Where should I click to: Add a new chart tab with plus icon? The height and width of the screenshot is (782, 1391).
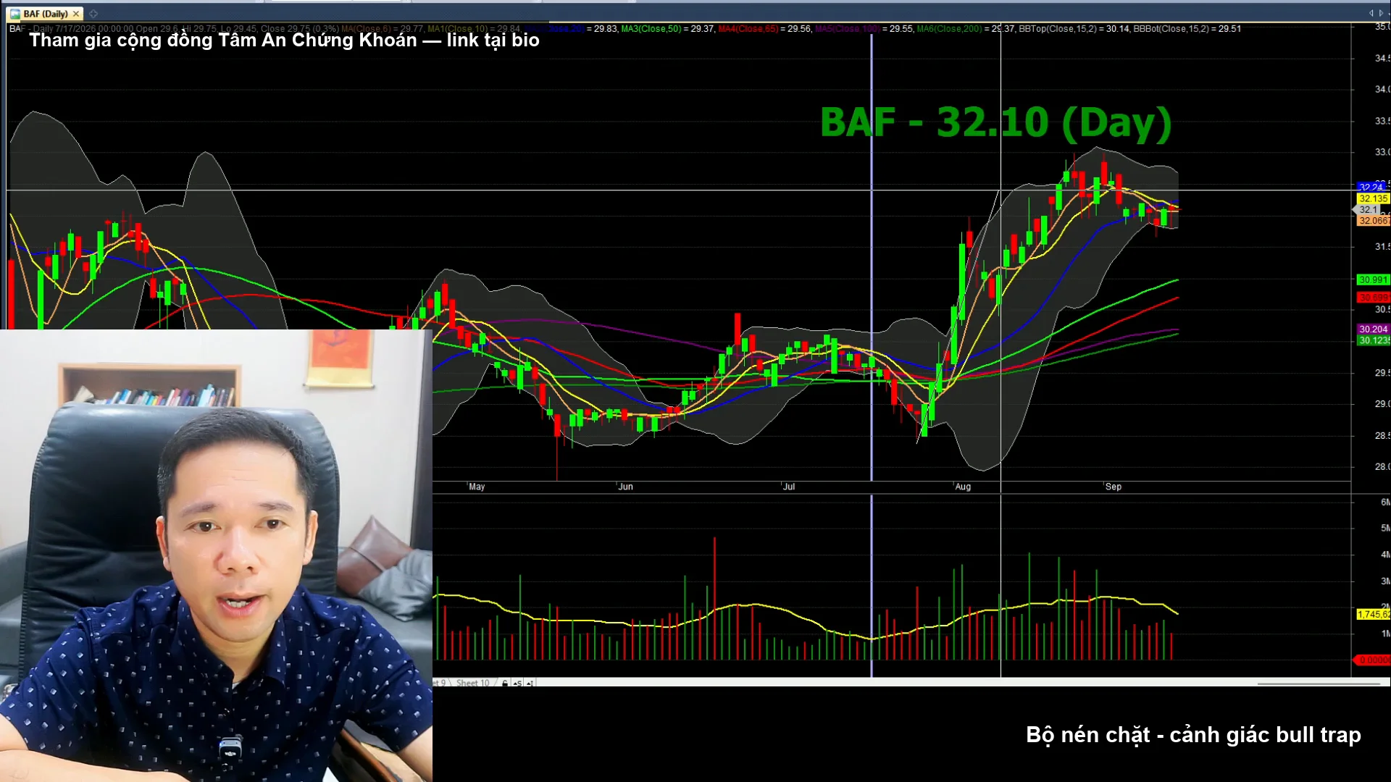[x=93, y=14]
